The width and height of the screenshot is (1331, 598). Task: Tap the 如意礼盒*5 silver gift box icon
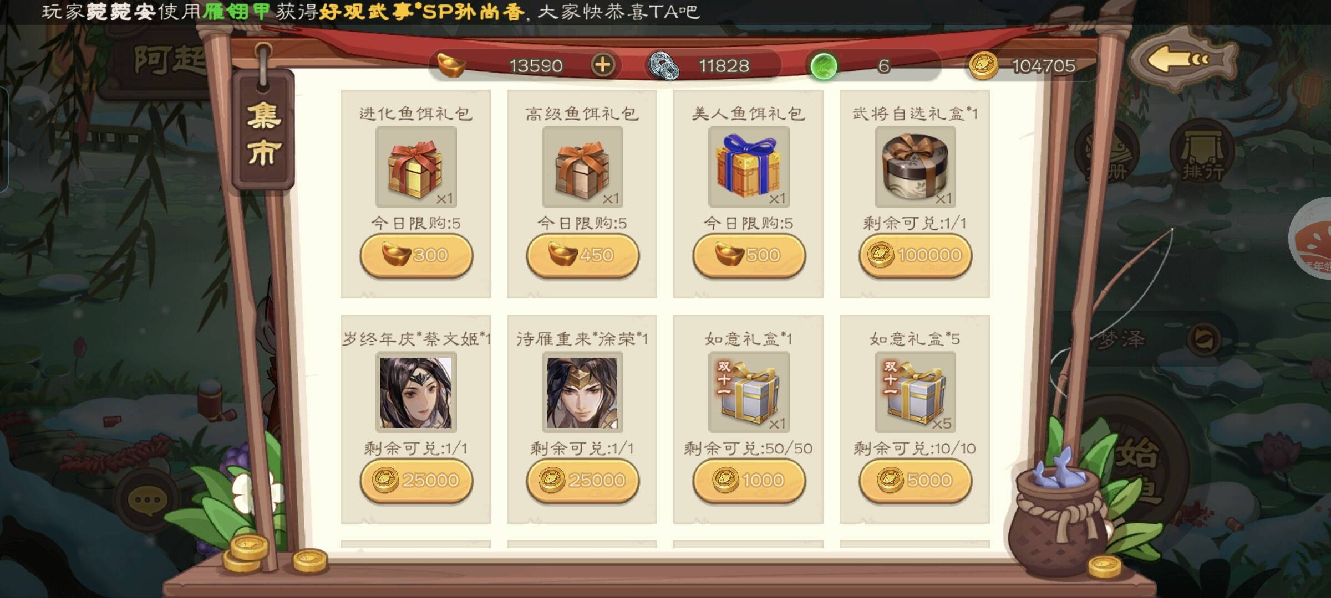[x=915, y=392]
